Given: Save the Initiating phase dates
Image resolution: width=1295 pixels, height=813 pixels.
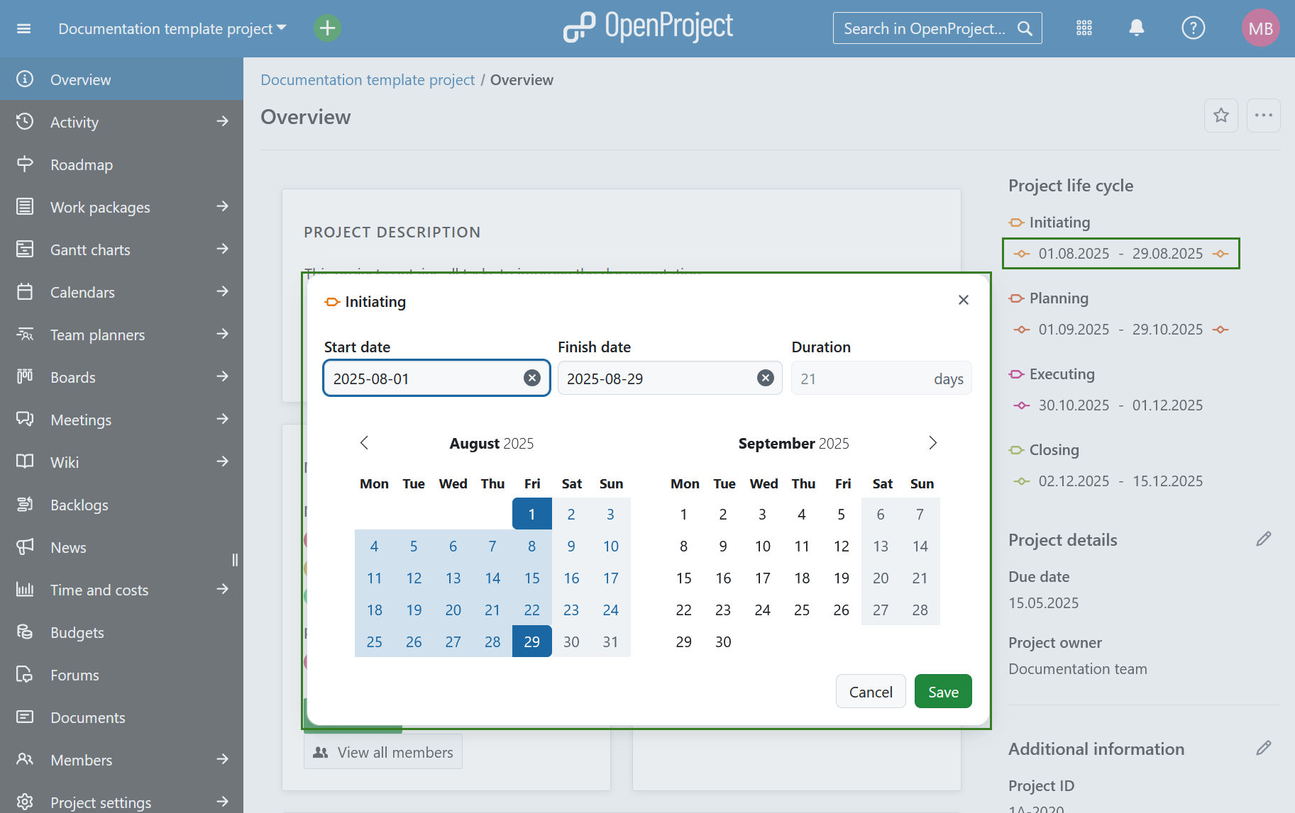Looking at the screenshot, I should (x=943, y=691).
